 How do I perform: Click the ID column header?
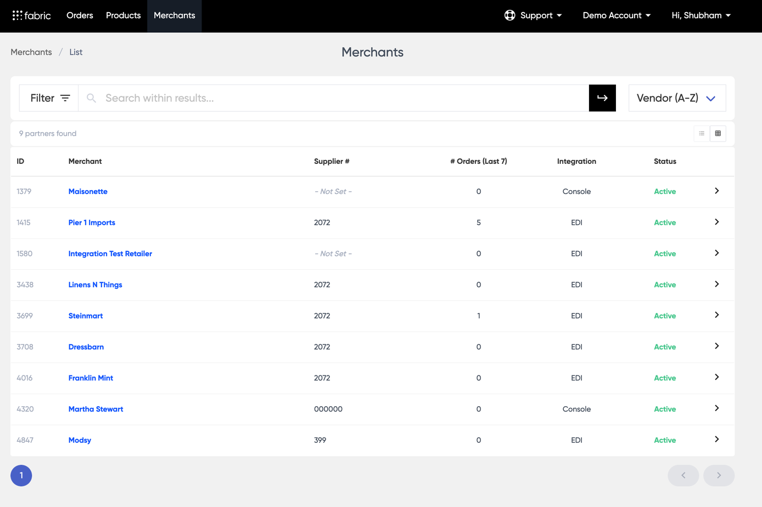(20, 161)
